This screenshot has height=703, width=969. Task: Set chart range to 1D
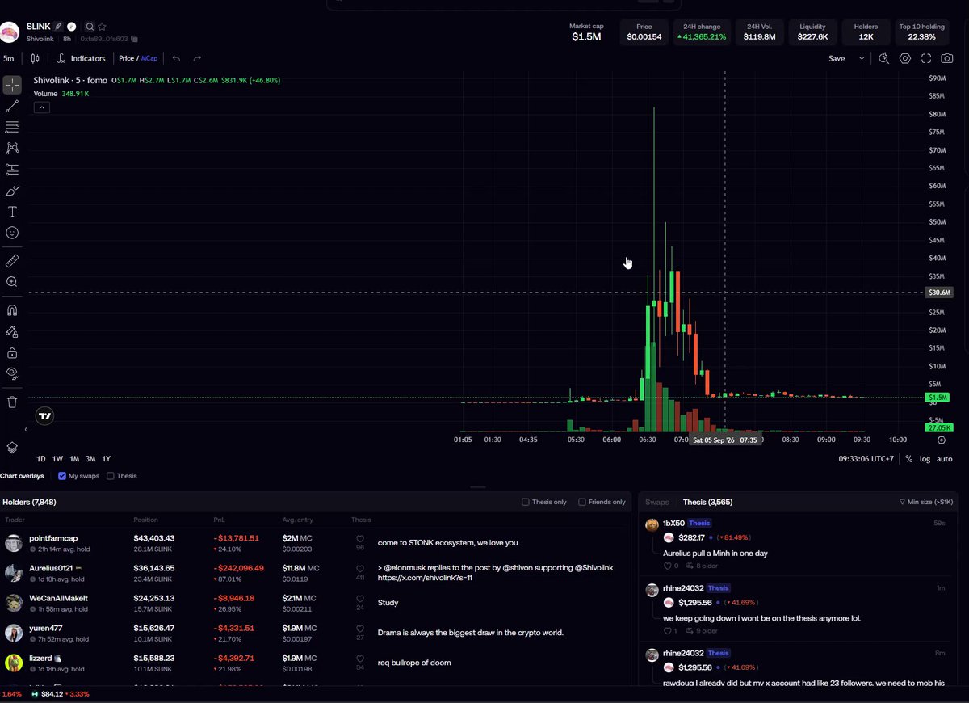point(41,459)
